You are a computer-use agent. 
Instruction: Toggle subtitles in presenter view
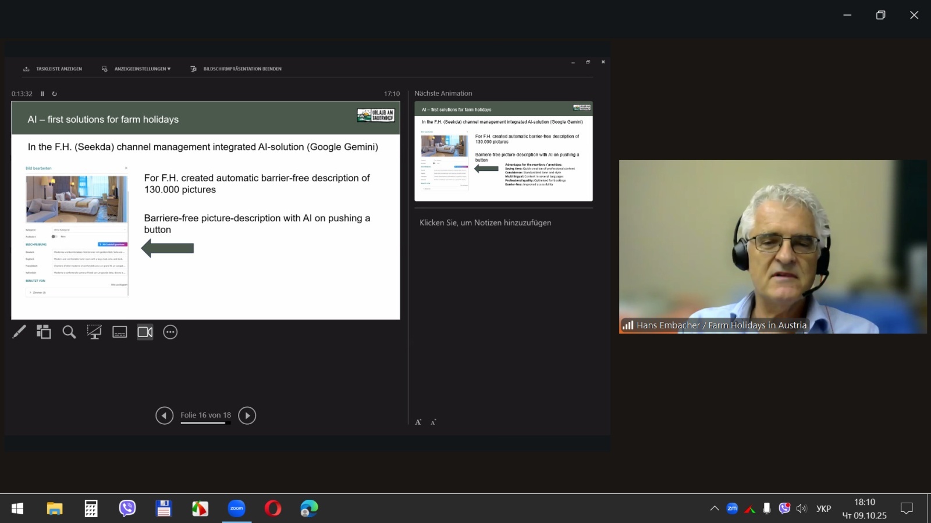pyautogui.click(x=120, y=332)
